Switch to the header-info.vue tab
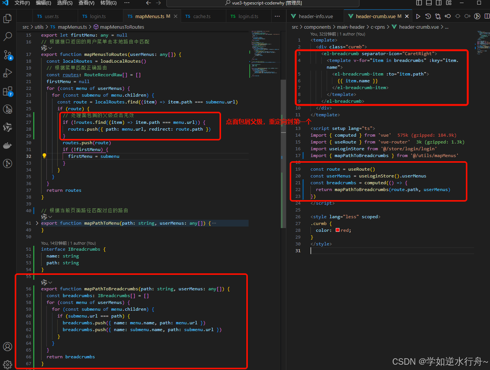This screenshot has width=490, height=370. [x=316, y=16]
